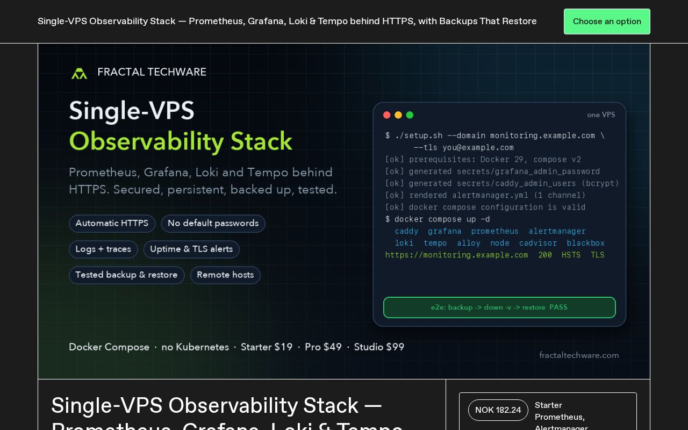This screenshot has height=430, width=688.
Task: Click the "e2e: backup -> down -v -> restore PASS" banner
Action: tap(499, 307)
